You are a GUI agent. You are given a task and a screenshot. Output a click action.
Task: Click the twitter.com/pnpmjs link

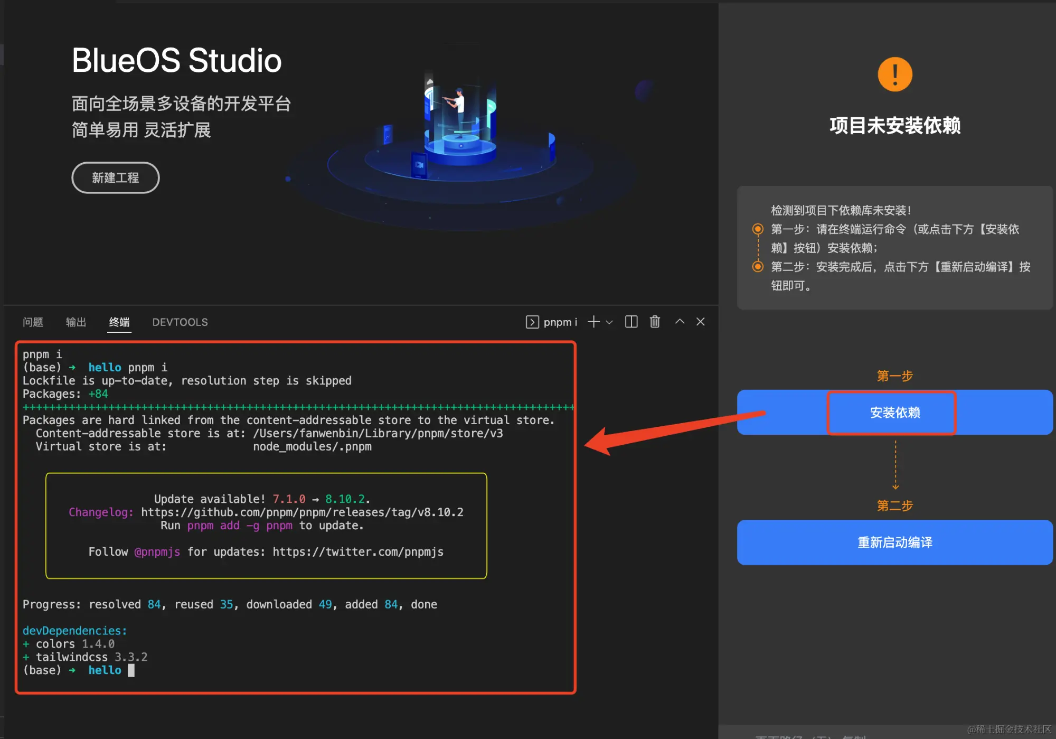pos(358,552)
